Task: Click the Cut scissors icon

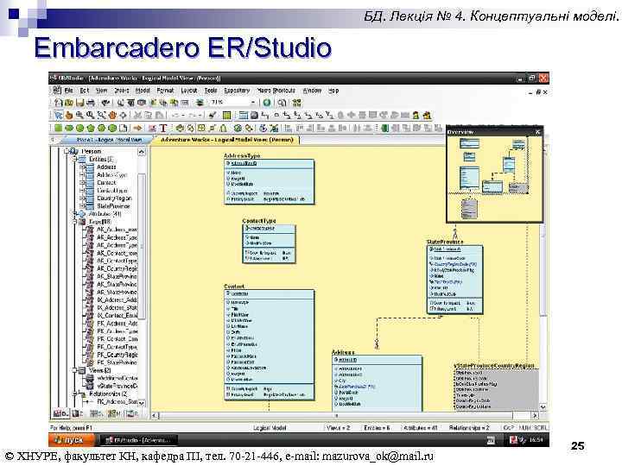Action: (x=137, y=116)
